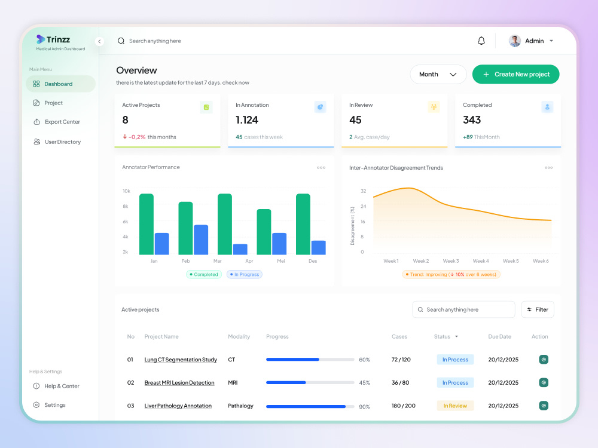598x448 pixels.
Task: Click In Process status of Lung CT row
Action: 455,360
